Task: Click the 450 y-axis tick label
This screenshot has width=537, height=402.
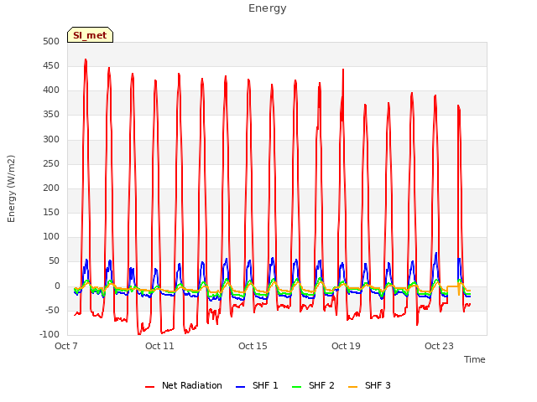Action: (51, 66)
